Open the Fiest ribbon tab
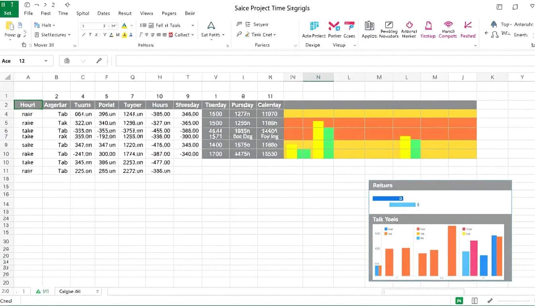This screenshot has height=306, width=535. click(46, 13)
